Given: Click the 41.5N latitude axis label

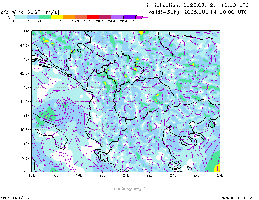Looking at the screenshot, I should (26, 102).
